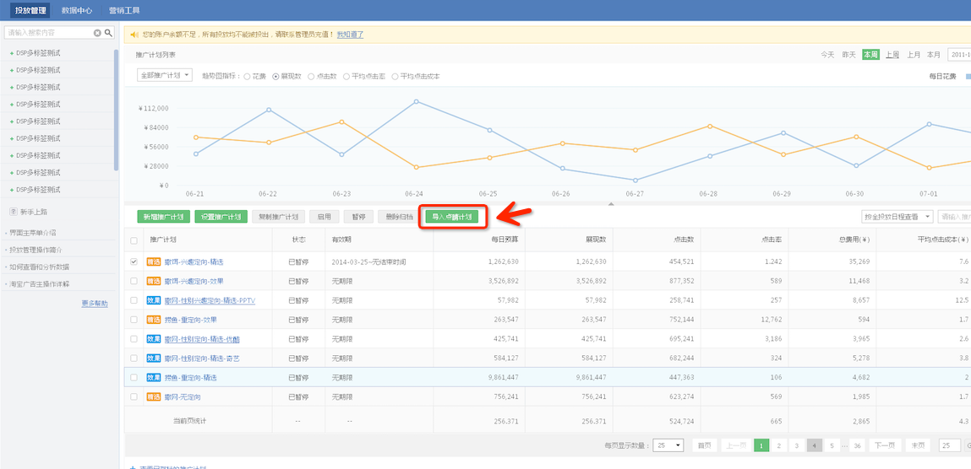Check the 捞鱼-重定向-效果 row checkbox
The width and height of the screenshot is (971, 469).
click(134, 320)
